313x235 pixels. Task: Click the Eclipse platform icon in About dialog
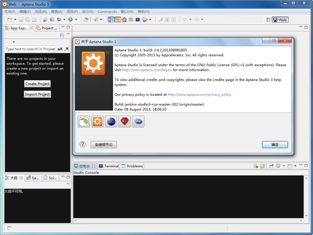pyautogui.click(x=111, y=121)
